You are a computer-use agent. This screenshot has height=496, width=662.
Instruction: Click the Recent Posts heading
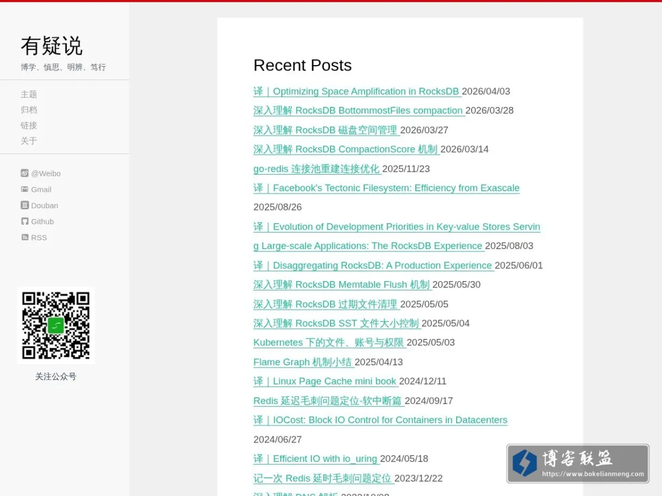point(302,65)
